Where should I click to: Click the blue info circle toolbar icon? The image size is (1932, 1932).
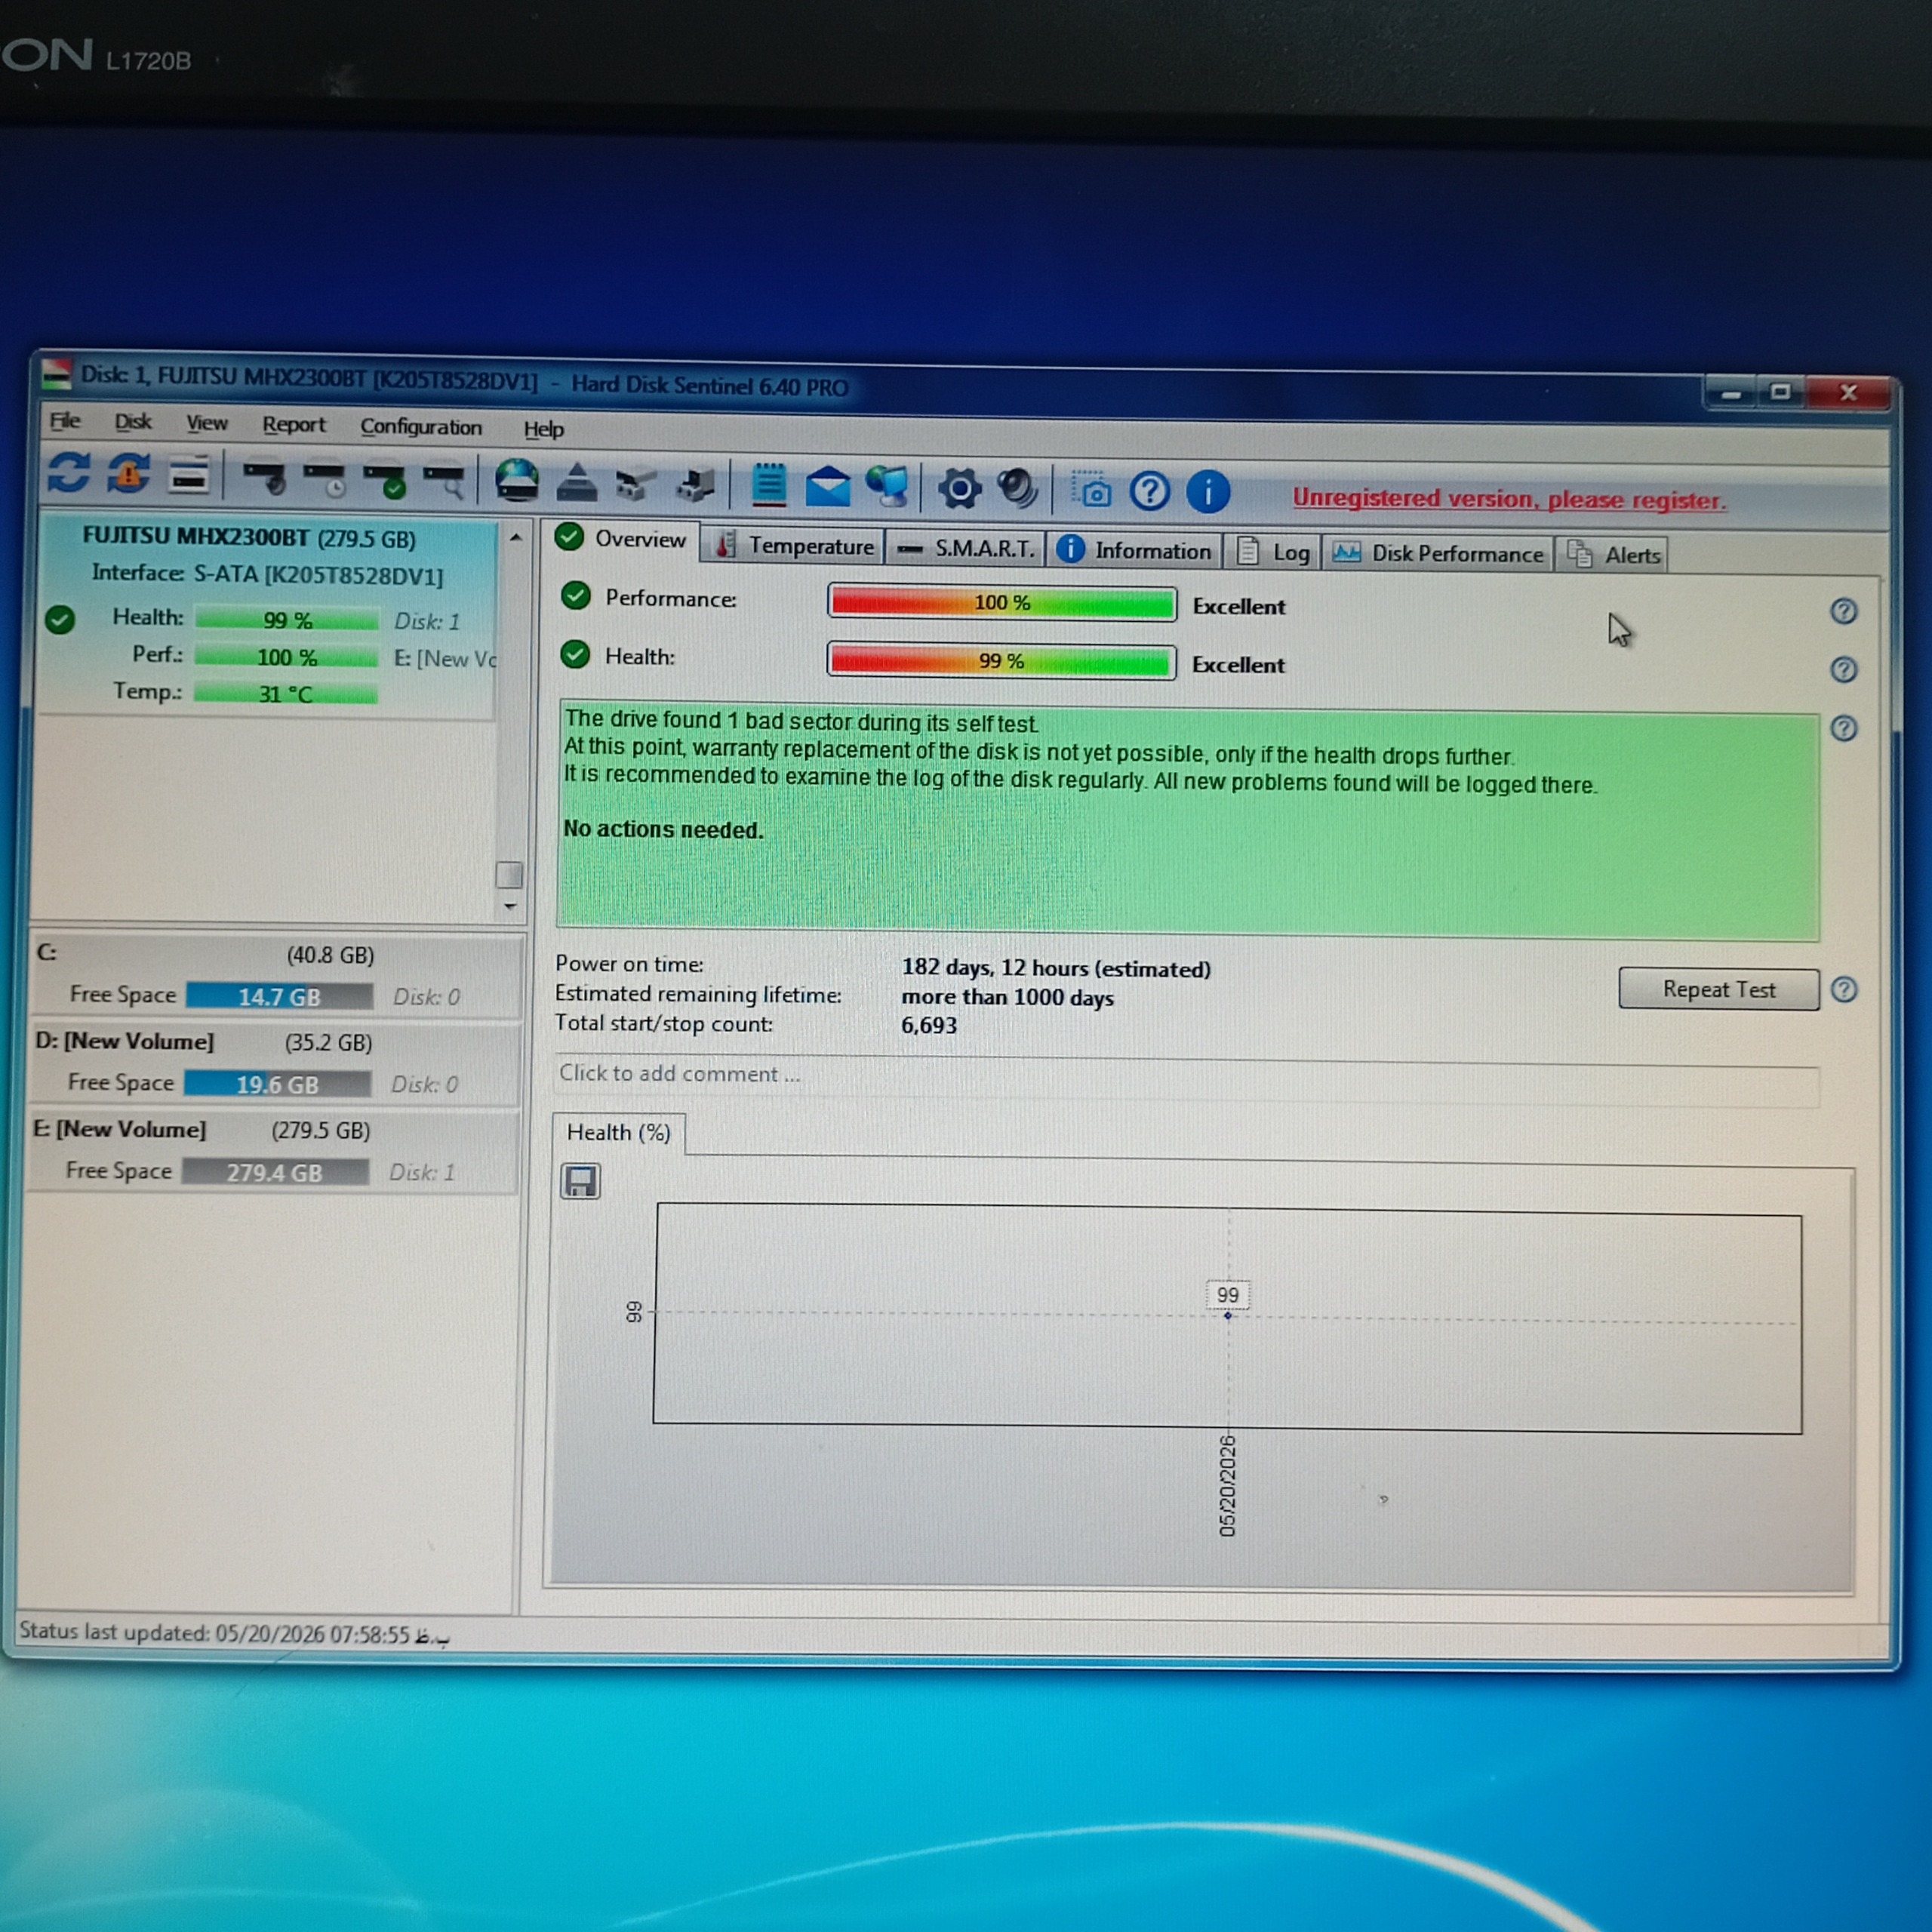(1209, 493)
